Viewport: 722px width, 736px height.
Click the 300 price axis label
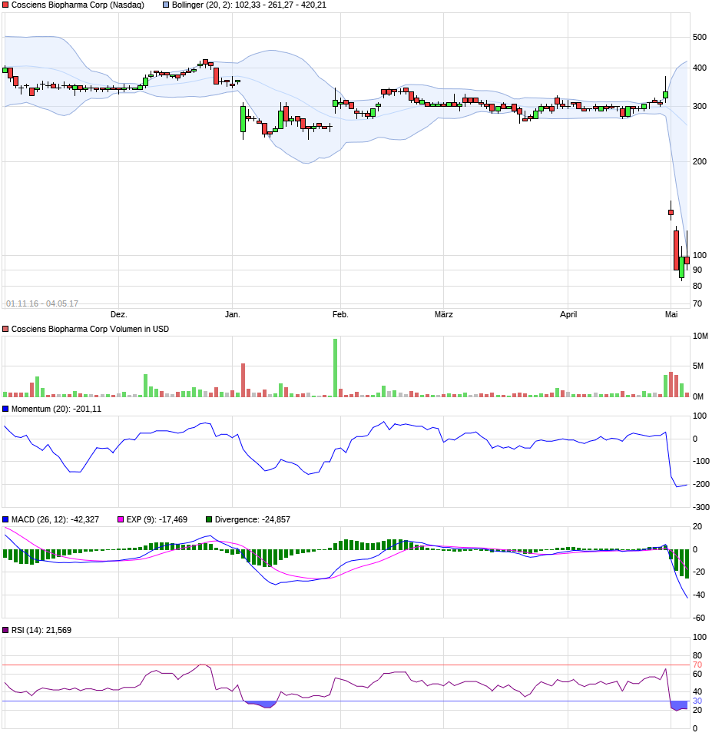700,106
